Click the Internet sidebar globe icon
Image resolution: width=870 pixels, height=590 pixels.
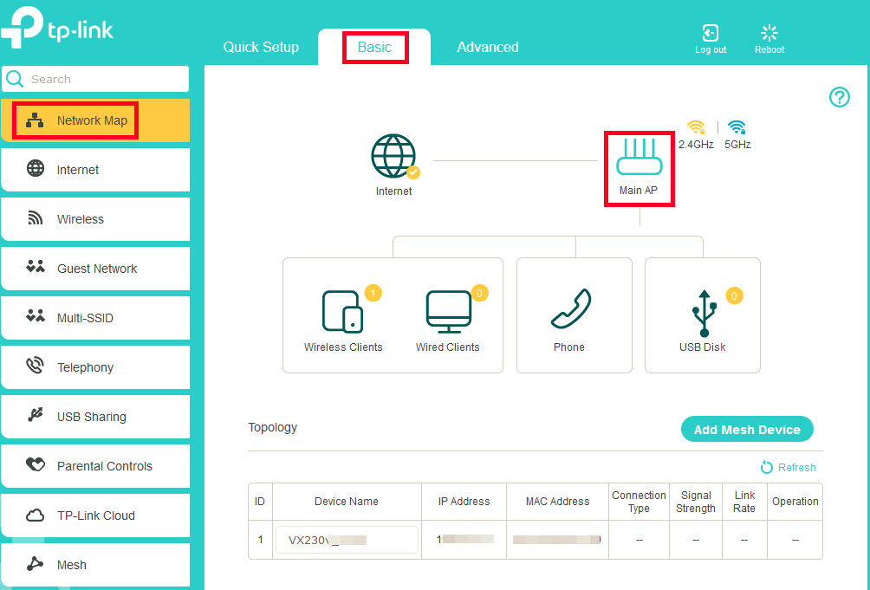(36, 168)
